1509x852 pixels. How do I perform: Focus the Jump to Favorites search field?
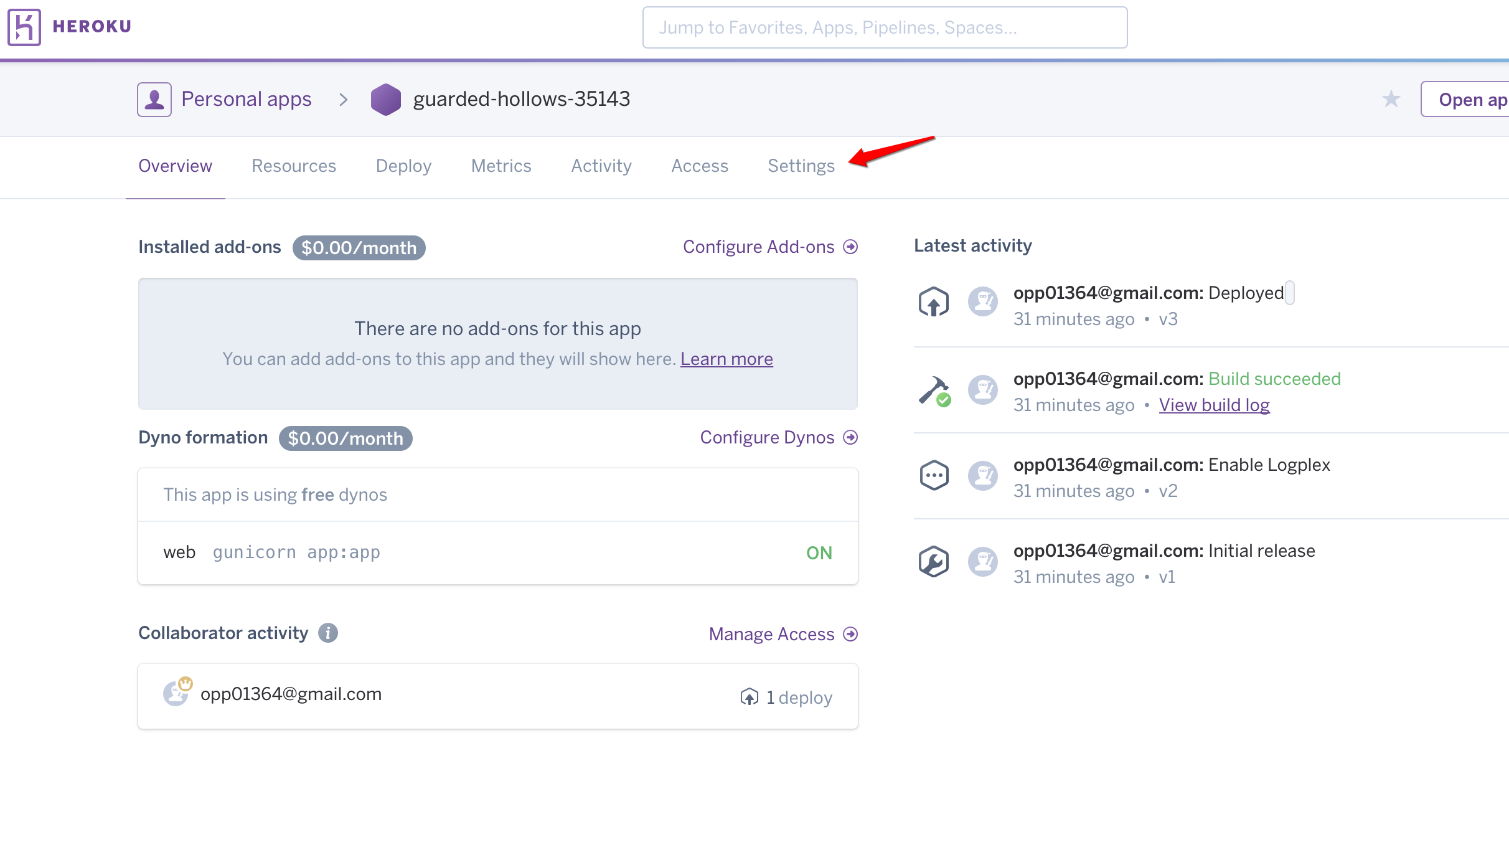click(884, 27)
